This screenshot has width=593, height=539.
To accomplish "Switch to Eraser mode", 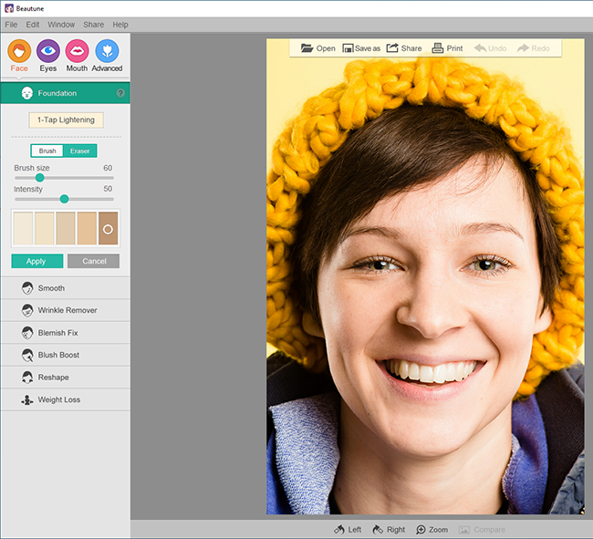I will 80,151.
